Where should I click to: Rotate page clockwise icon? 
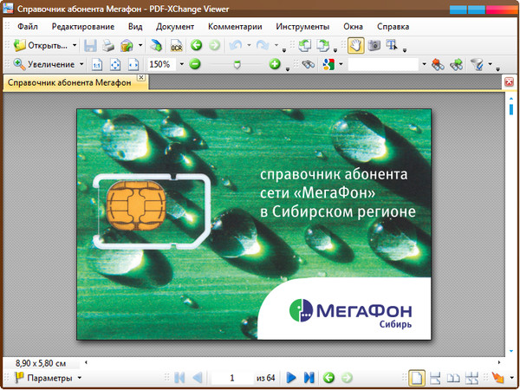pyautogui.click(x=322, y=45)
